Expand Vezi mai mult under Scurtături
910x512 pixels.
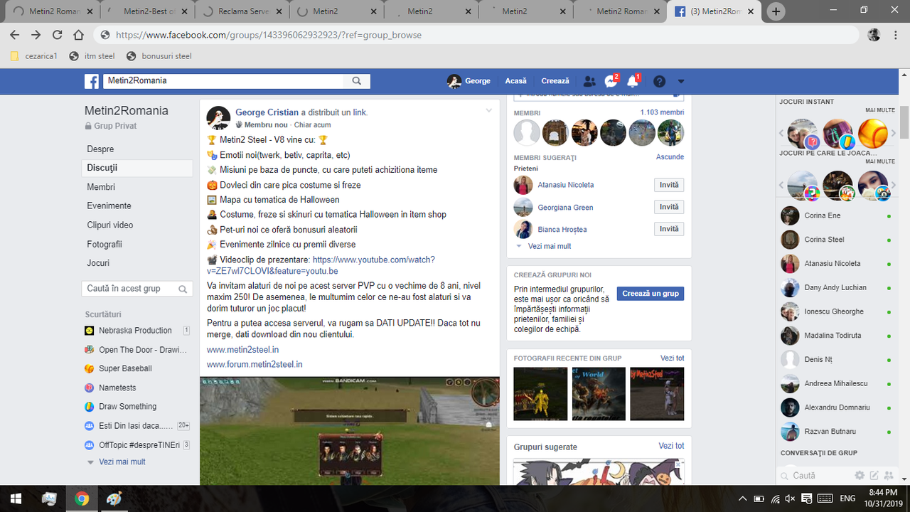pyautogui.click(x=122, y=462)
